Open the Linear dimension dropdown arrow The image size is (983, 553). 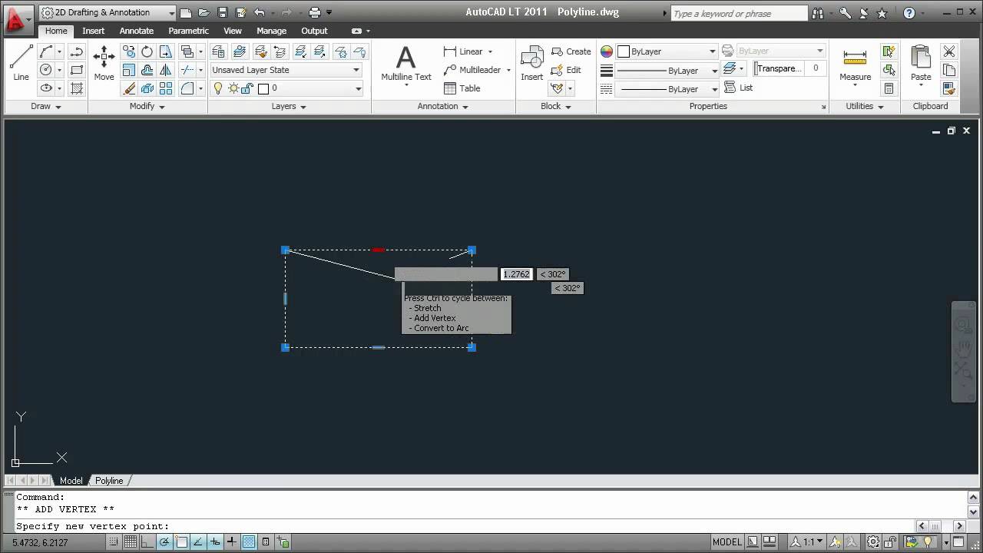click(x=490, y=51)
